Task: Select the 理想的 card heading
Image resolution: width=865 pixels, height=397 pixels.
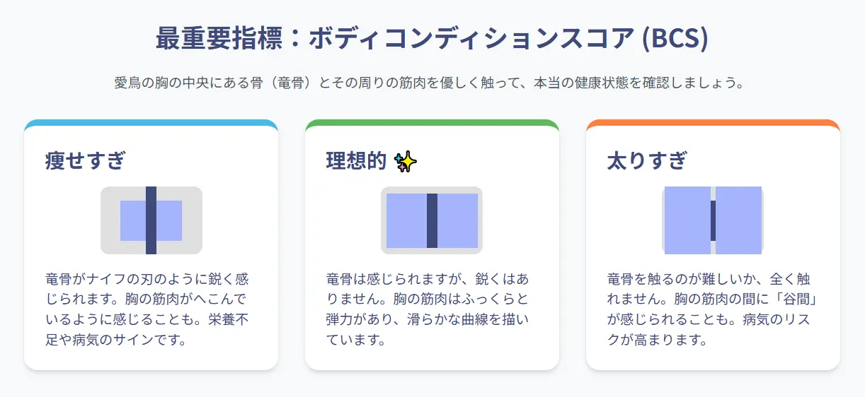Action: [x=356, y=161]
